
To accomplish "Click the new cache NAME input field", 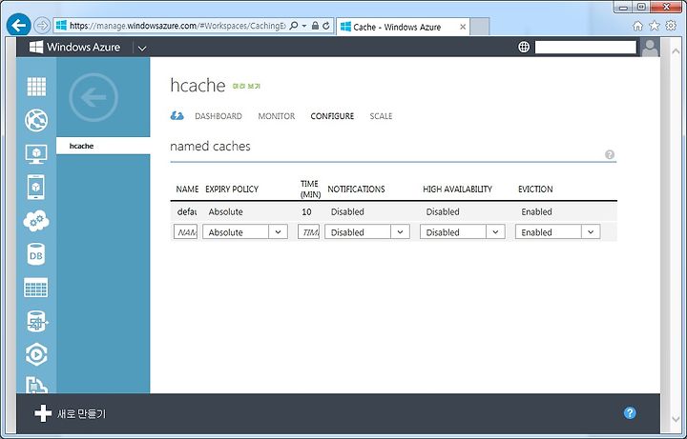I will pos(186,231).
